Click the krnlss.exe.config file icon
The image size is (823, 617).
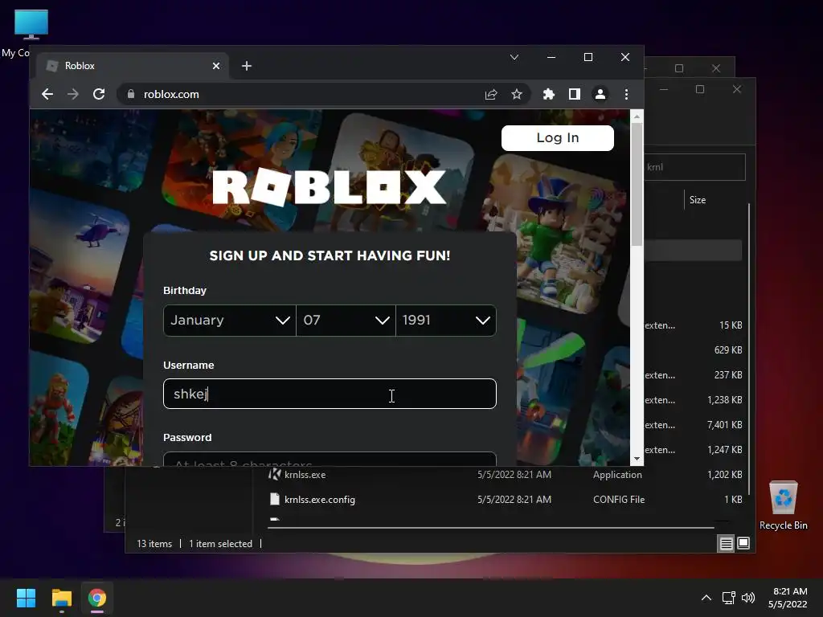pyautogui.click(x=275, y=500)
